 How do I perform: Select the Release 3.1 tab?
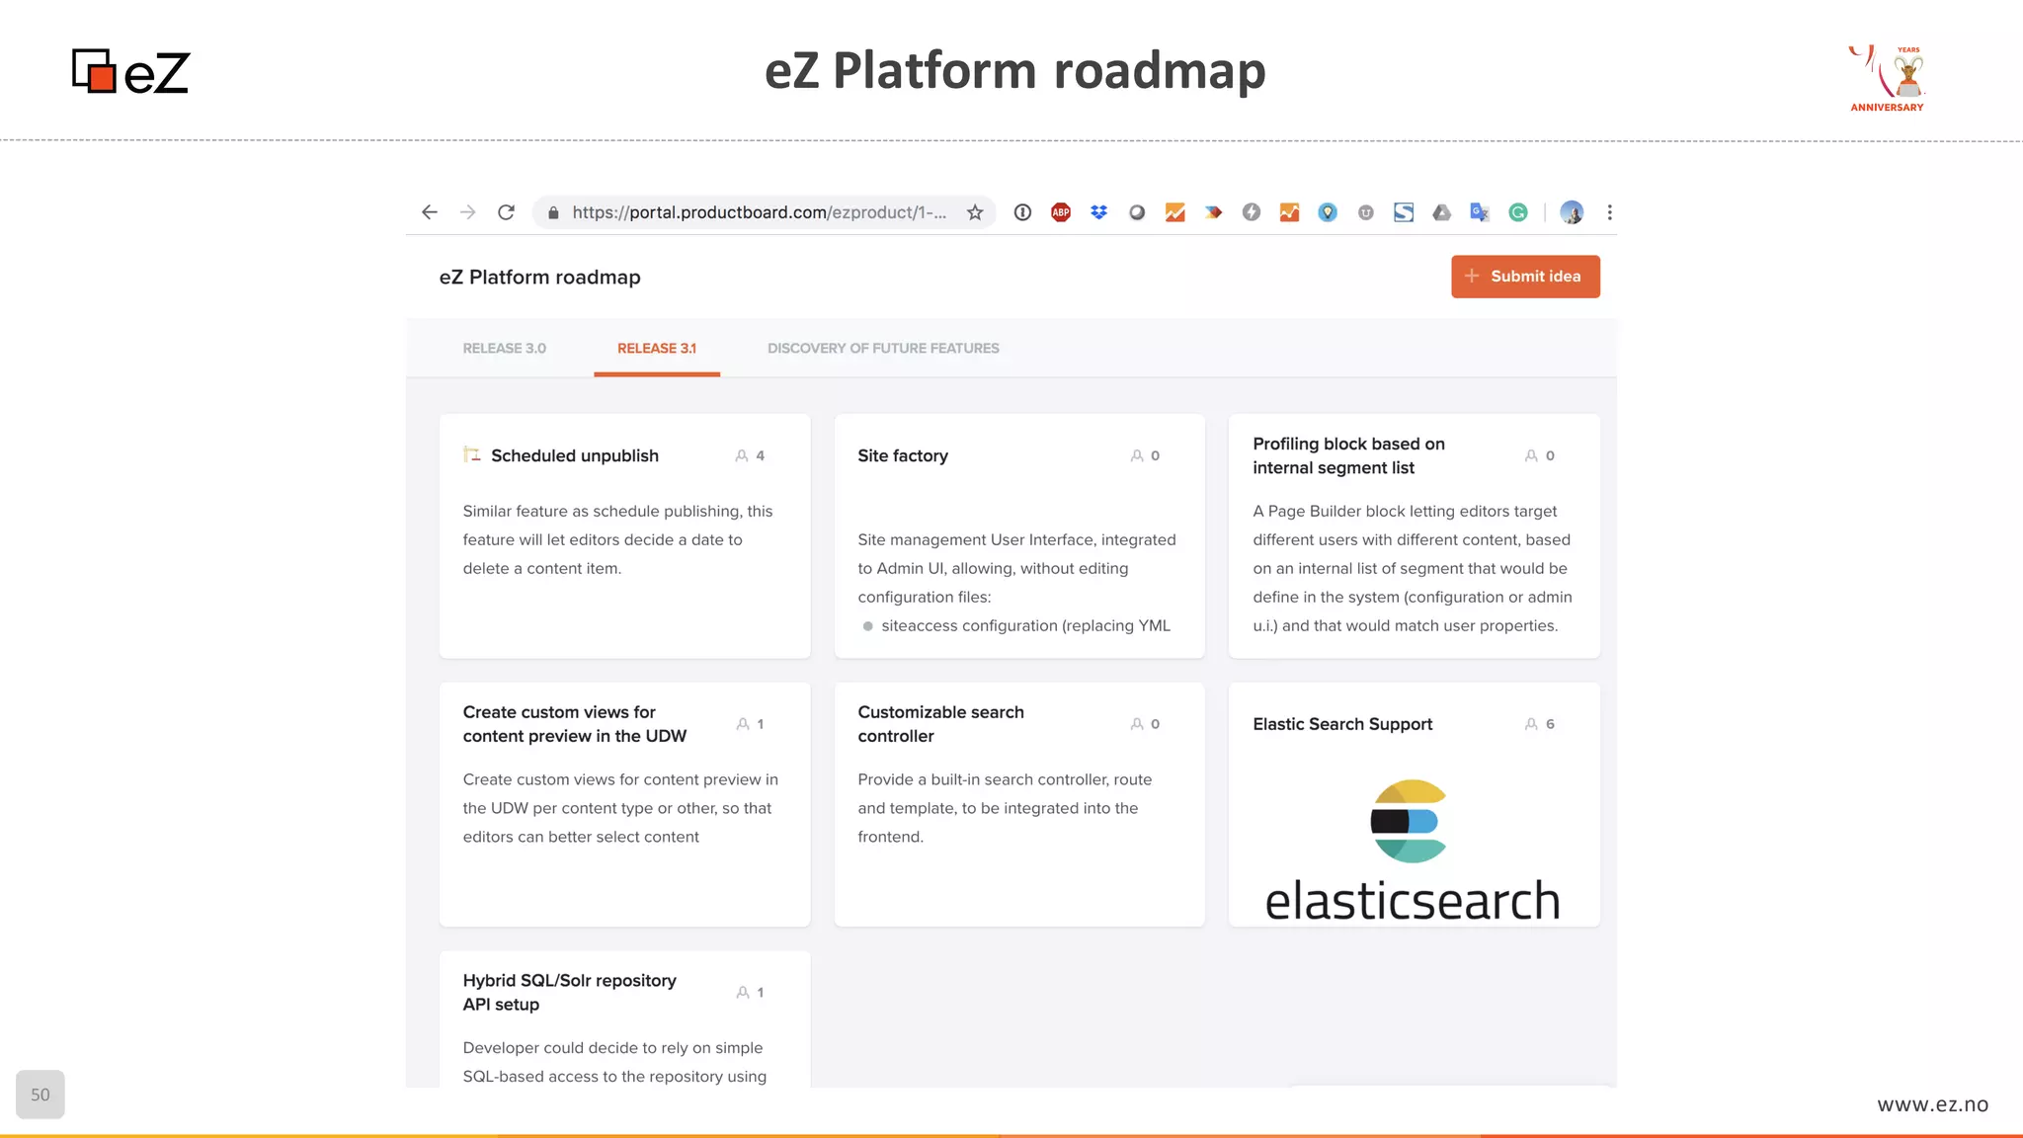coord(657,349)
